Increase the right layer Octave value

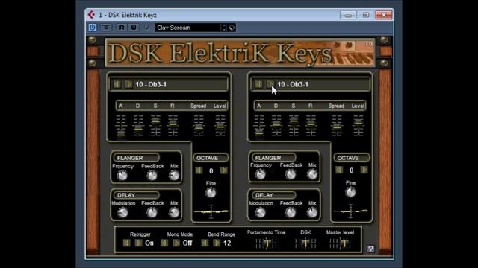364,170
